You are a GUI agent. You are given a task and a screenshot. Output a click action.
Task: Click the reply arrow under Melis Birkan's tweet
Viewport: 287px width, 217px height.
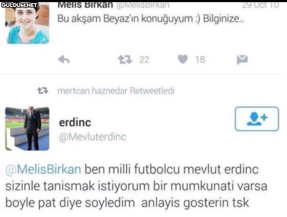[x=64, y=60]
